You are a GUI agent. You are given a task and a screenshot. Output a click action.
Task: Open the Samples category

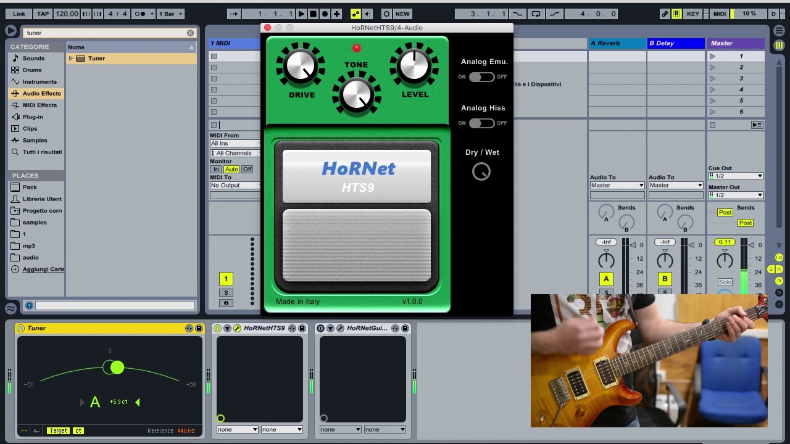(x=35, y=140)
